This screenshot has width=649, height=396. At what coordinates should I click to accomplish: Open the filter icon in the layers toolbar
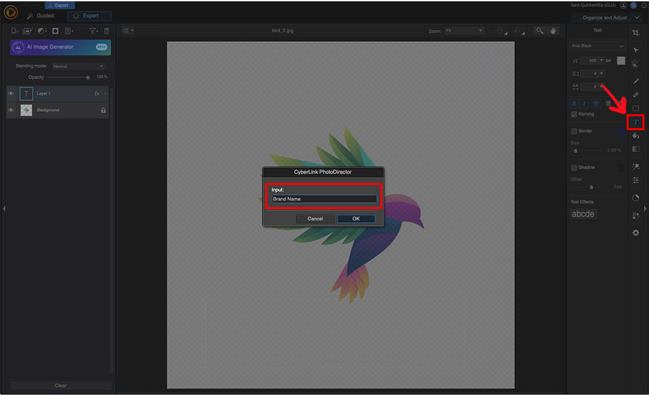click(92, 31)
